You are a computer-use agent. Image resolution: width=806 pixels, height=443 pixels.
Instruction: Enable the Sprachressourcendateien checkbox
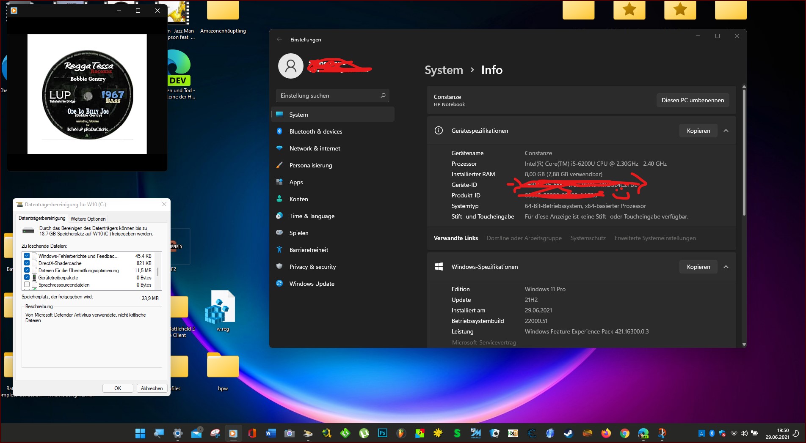(27, 285)
